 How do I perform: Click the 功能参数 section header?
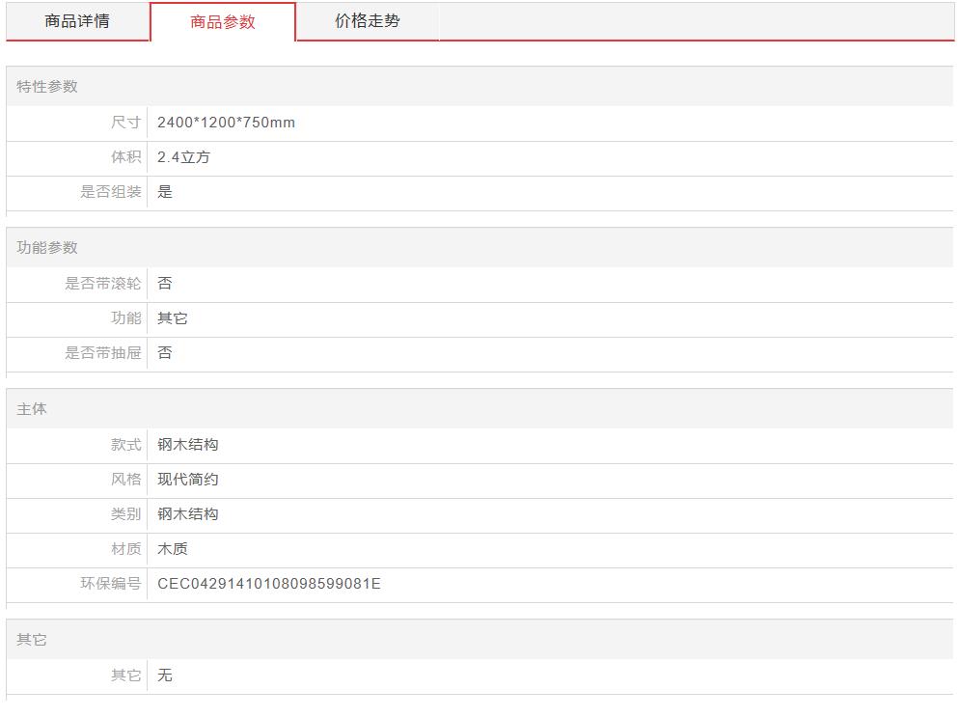pyautogui.click(x=47, y=248)
